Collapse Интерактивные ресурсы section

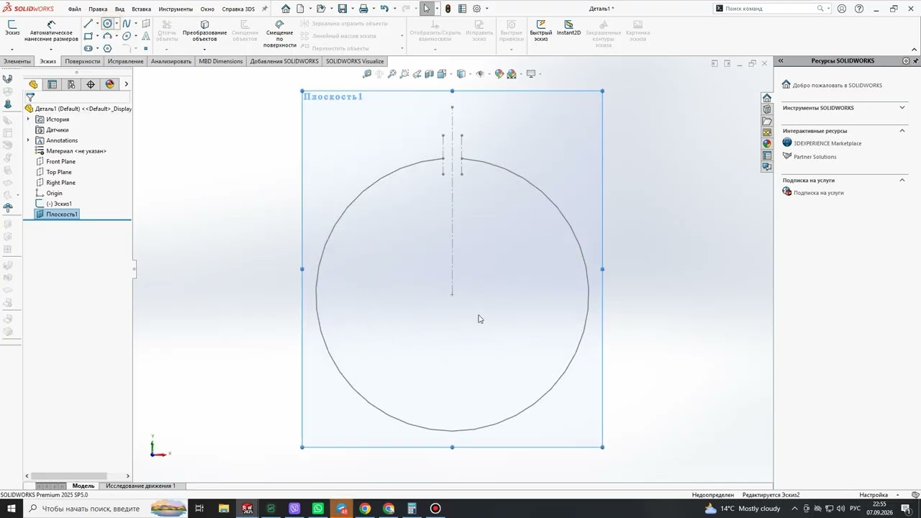coord(902,131)
